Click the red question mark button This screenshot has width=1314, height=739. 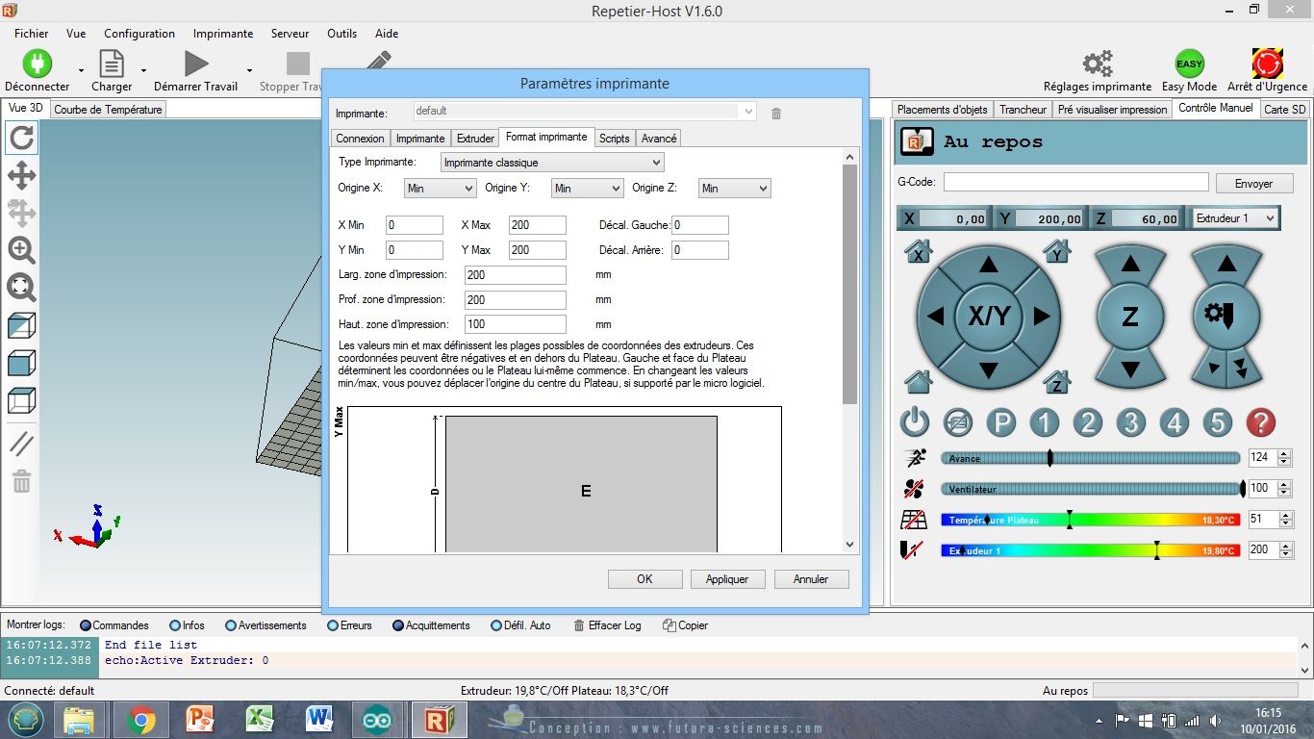[1261, 422]
